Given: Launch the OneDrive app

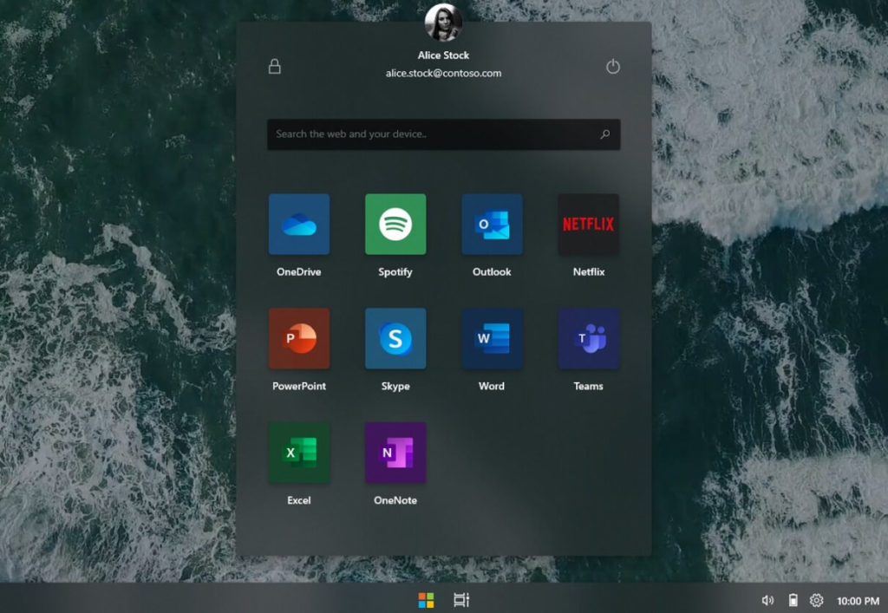Looking at the screenshot, I should click(x=298, y=224).
